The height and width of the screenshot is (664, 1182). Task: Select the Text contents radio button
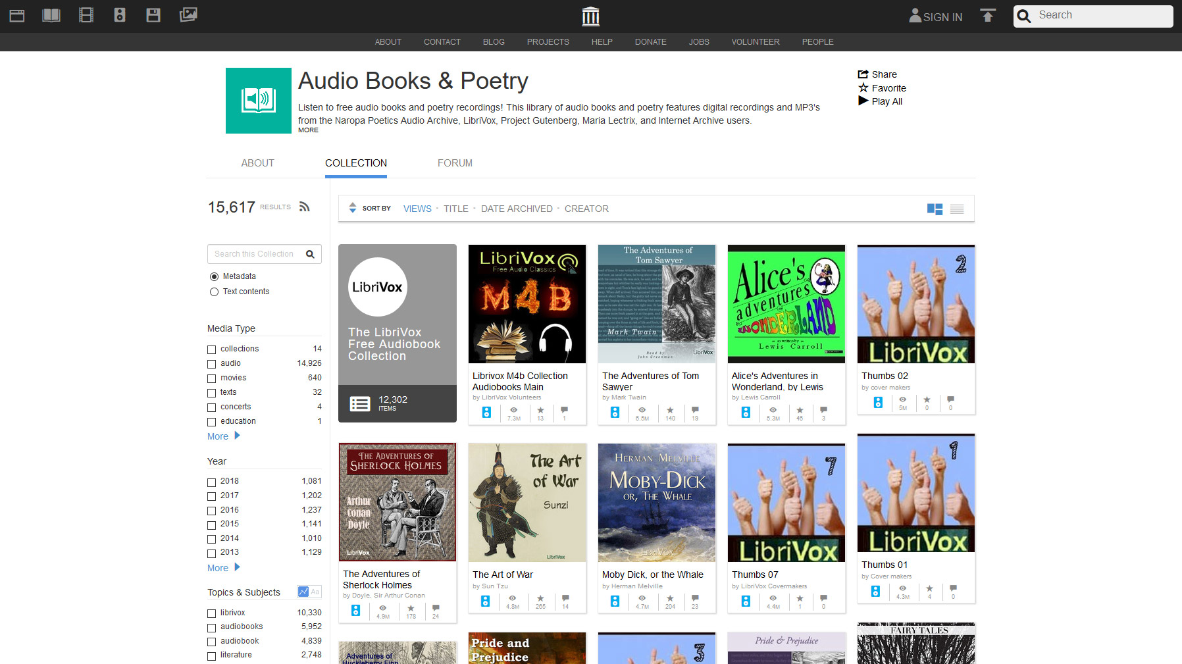click(214, 292)
